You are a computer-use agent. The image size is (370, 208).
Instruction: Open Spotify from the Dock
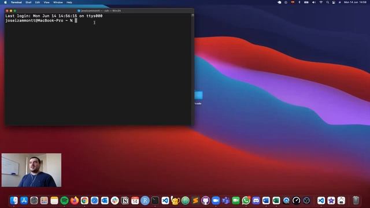(x=64, y=200)
